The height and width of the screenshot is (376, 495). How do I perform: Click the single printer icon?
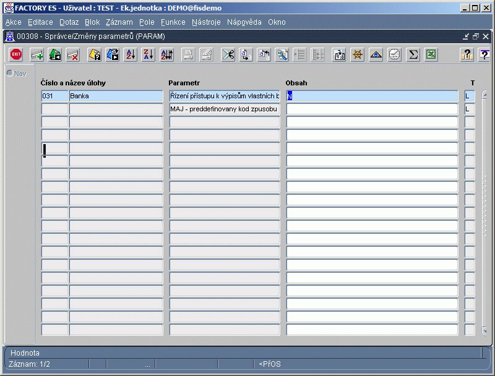pos(189,55)
